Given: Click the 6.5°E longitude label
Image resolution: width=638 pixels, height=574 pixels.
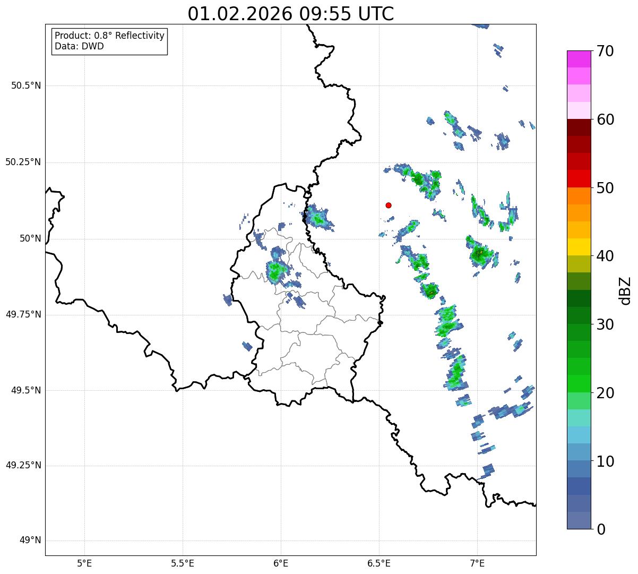Looking at the screenshot, I should coord(379,563).
